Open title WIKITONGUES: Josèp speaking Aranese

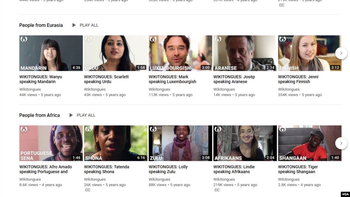point(234,79)
